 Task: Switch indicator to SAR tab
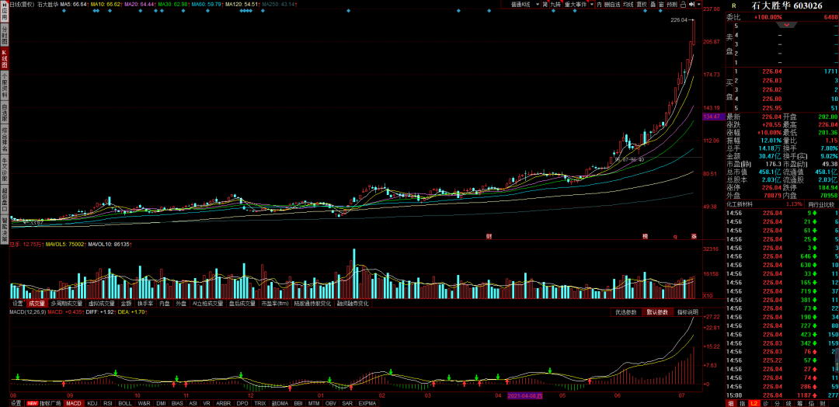point(347,403)
